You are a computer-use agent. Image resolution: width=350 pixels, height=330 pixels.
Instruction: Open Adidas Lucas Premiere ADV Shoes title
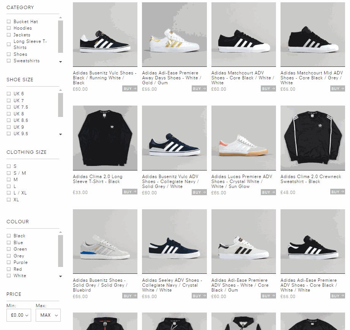(242, 181)
